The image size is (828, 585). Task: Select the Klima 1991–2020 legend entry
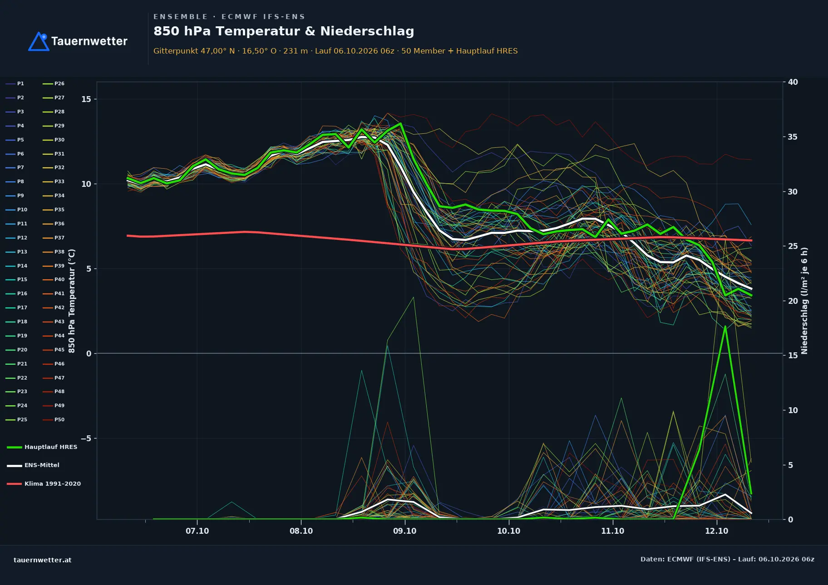pyautogui.click(x=44, y=483)
